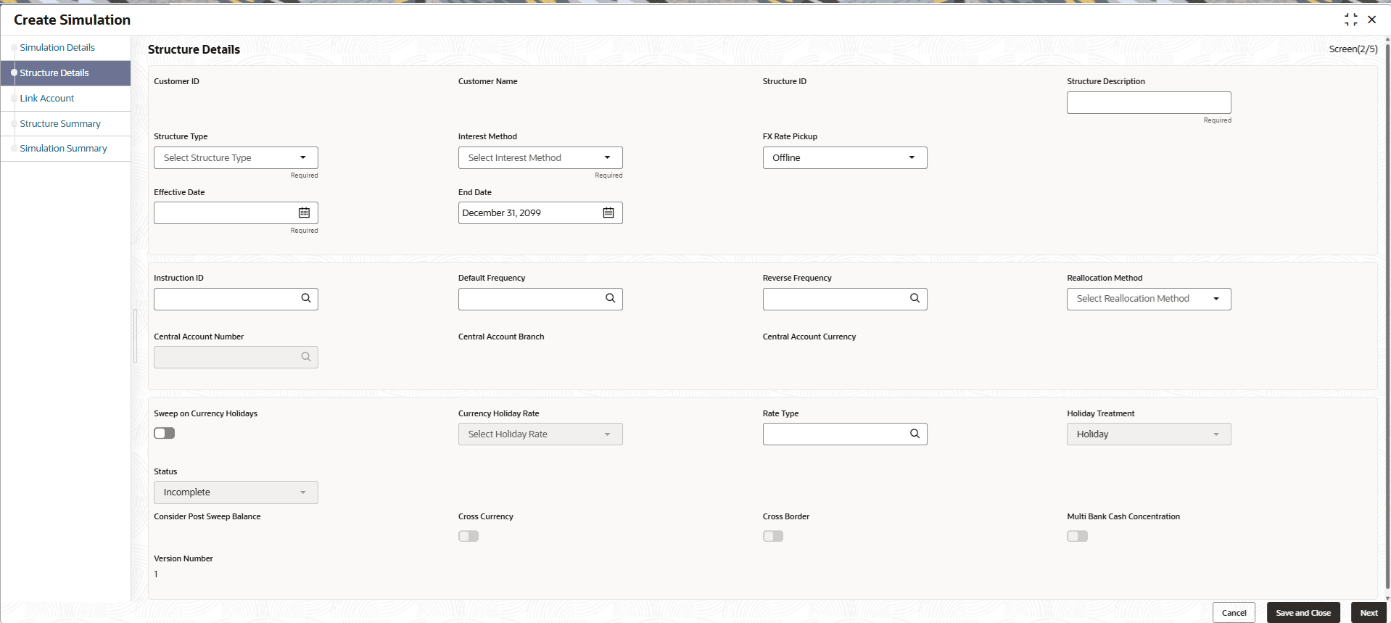
Task: Open the Structure Type dropdown
Action: pos(236,157)
